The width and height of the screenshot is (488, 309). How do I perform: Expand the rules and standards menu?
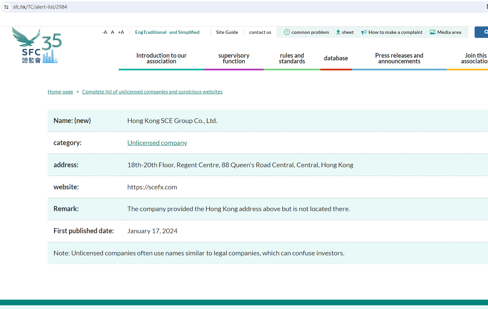point(292,58)
